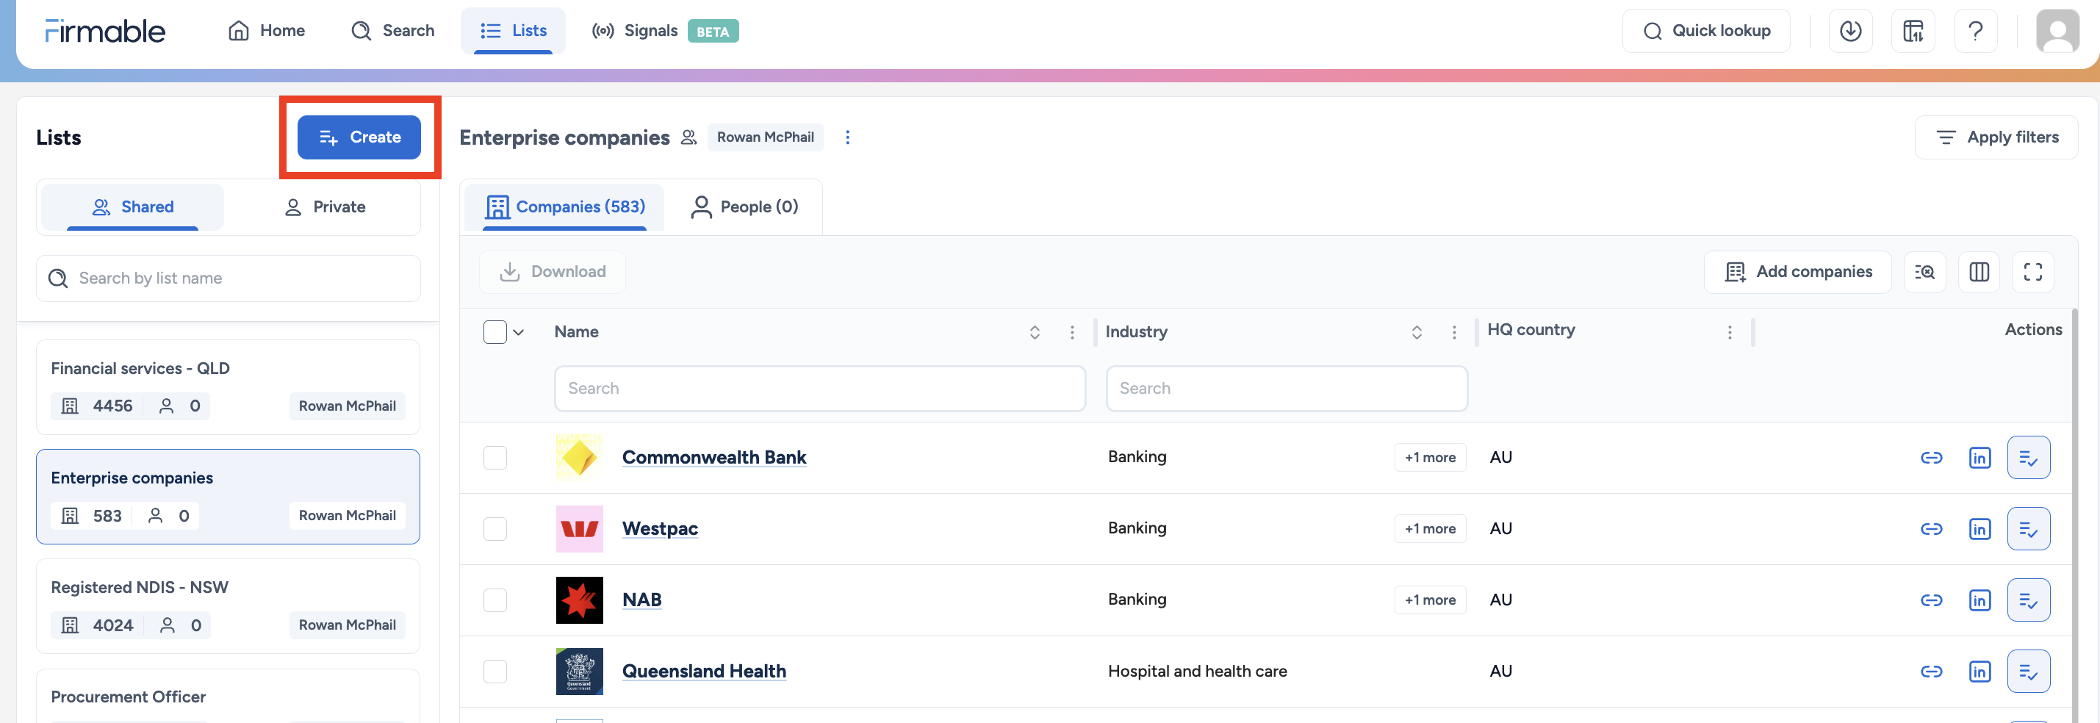Switch to the People (0) tab
This screenshot has width=2100, height=723.
(x=744, y=207)
